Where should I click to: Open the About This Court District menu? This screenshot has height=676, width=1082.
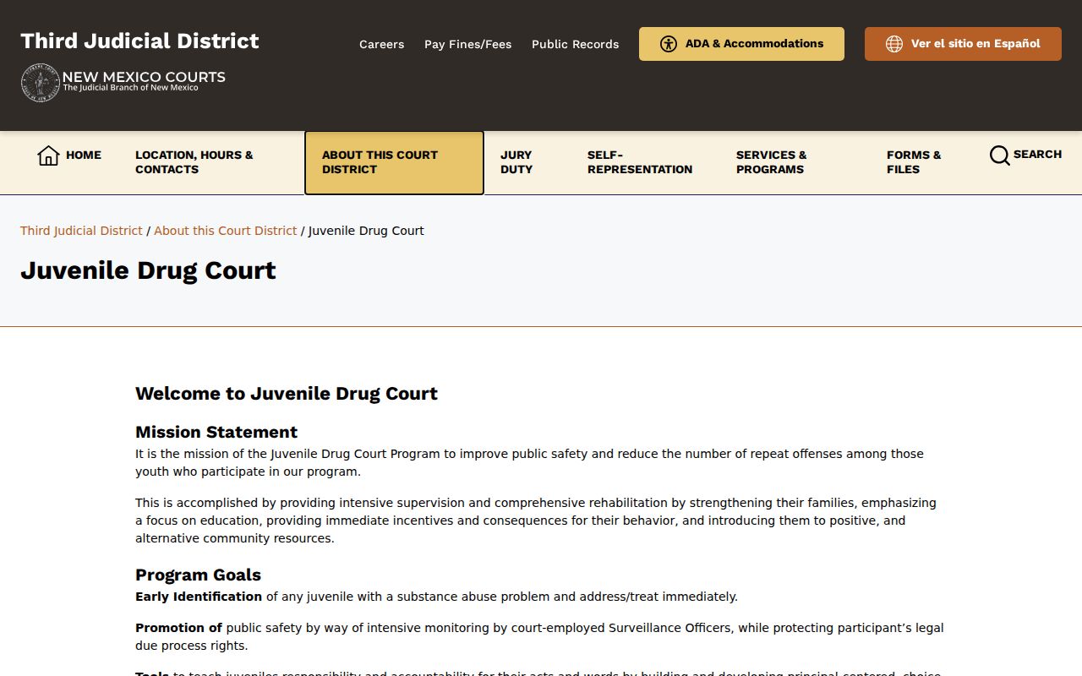(x=394, y=162)
